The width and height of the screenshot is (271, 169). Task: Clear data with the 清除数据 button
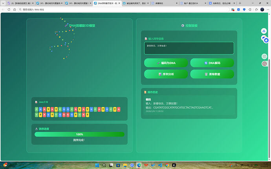(x=212, y=74)
